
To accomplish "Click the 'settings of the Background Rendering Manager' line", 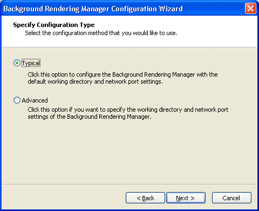I will pyautogui.click(x=90, y=117).
